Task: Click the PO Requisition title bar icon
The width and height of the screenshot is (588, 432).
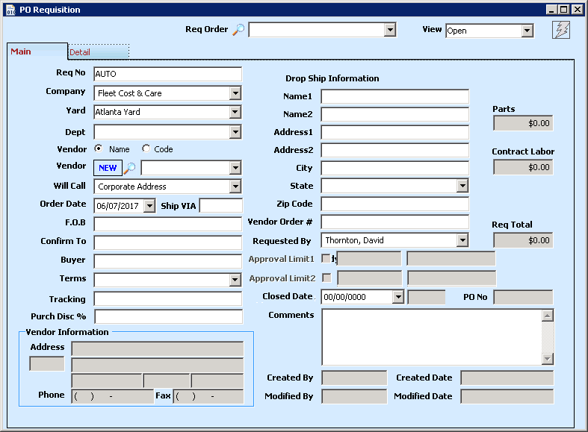Action: [x=10, y=10]
